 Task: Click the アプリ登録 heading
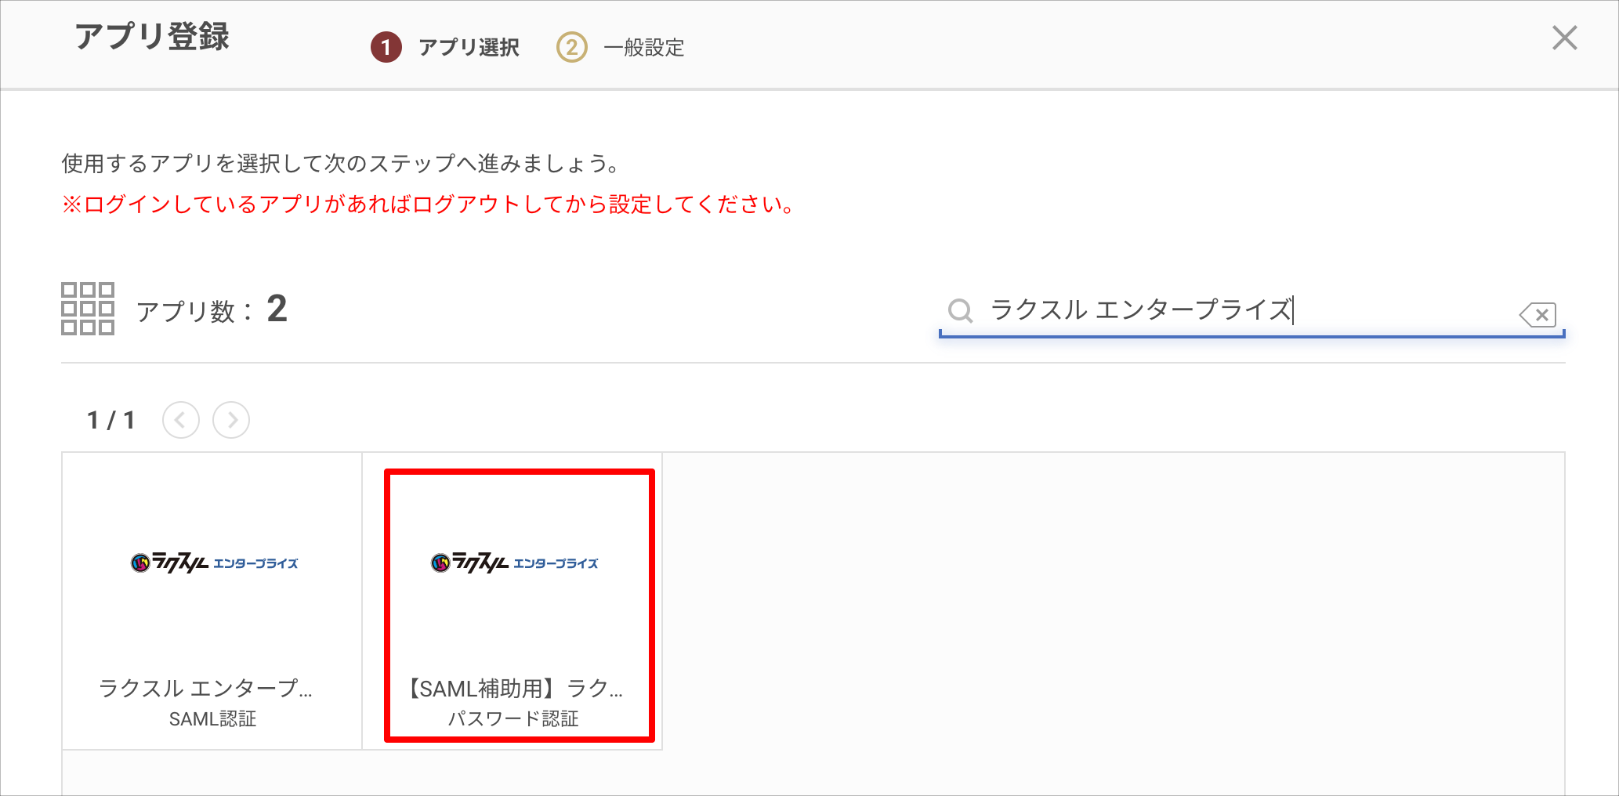point(152,37)
